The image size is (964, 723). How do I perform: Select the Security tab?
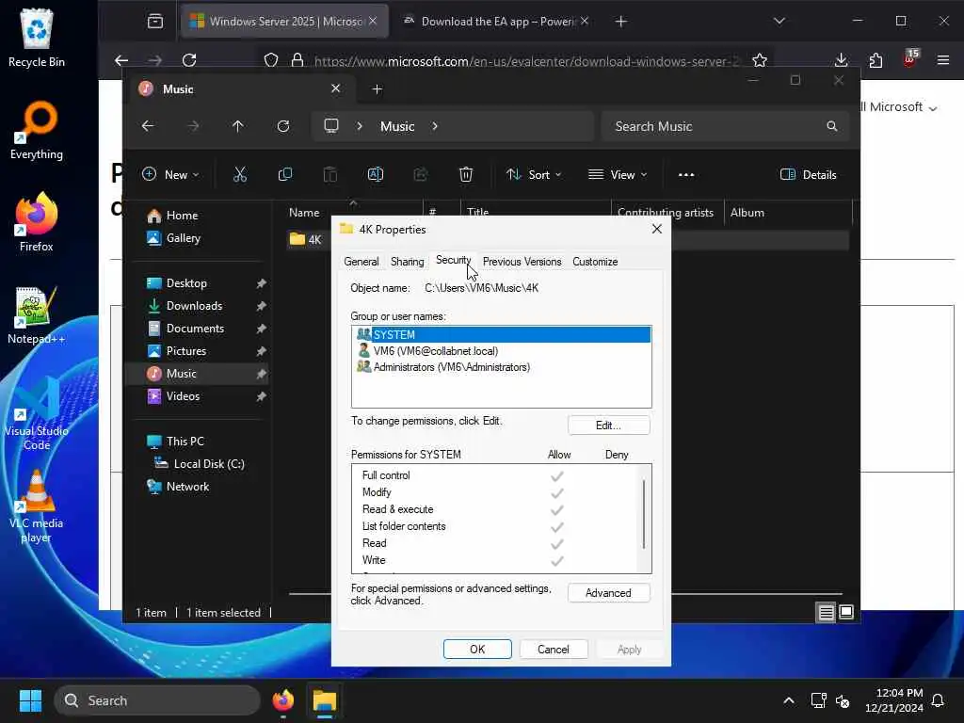tap(453, 260)
